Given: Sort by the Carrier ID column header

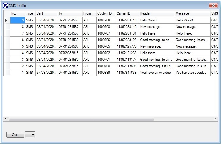Looking at the screenshot, I should [127, 14].
